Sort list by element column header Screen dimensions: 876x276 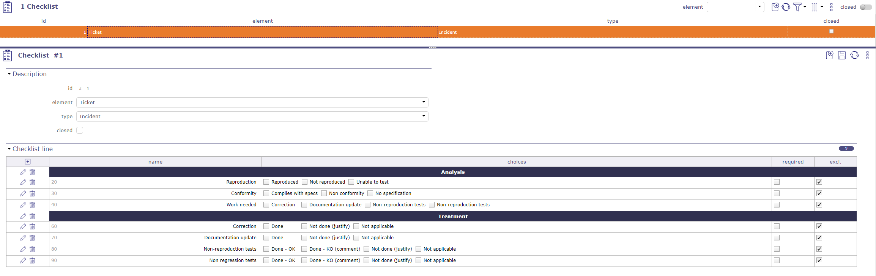click(263, 21)
